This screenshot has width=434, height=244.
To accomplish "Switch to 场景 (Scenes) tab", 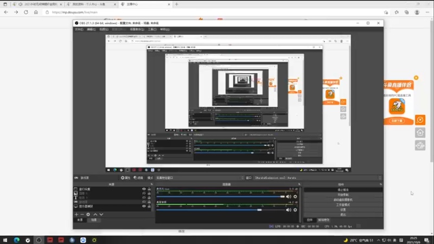I will (x=94, y=220).
